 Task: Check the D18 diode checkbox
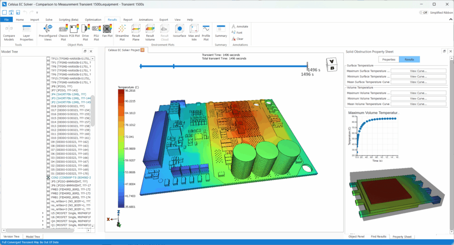[48, 106]
